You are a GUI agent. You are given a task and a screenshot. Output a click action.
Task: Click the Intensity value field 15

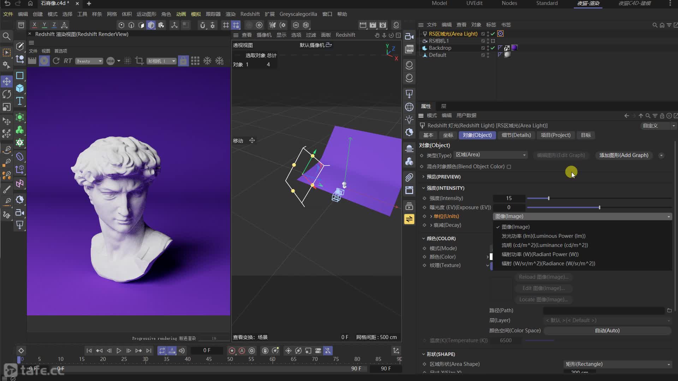[509, 198]
